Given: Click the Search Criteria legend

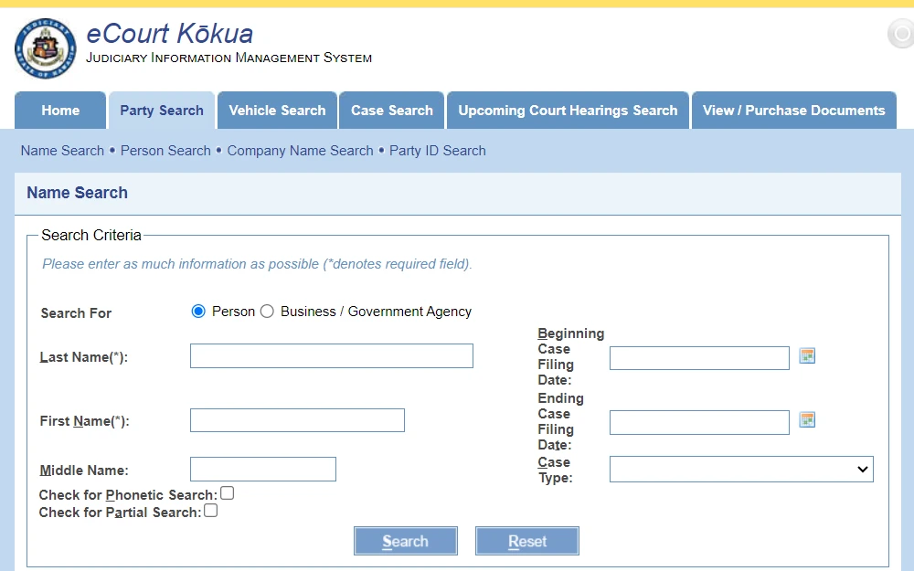Looking at the screenshot, I should 91,235.
